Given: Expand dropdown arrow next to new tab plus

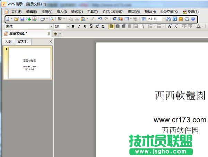Looking at the screenshot, I should point(60,34).
